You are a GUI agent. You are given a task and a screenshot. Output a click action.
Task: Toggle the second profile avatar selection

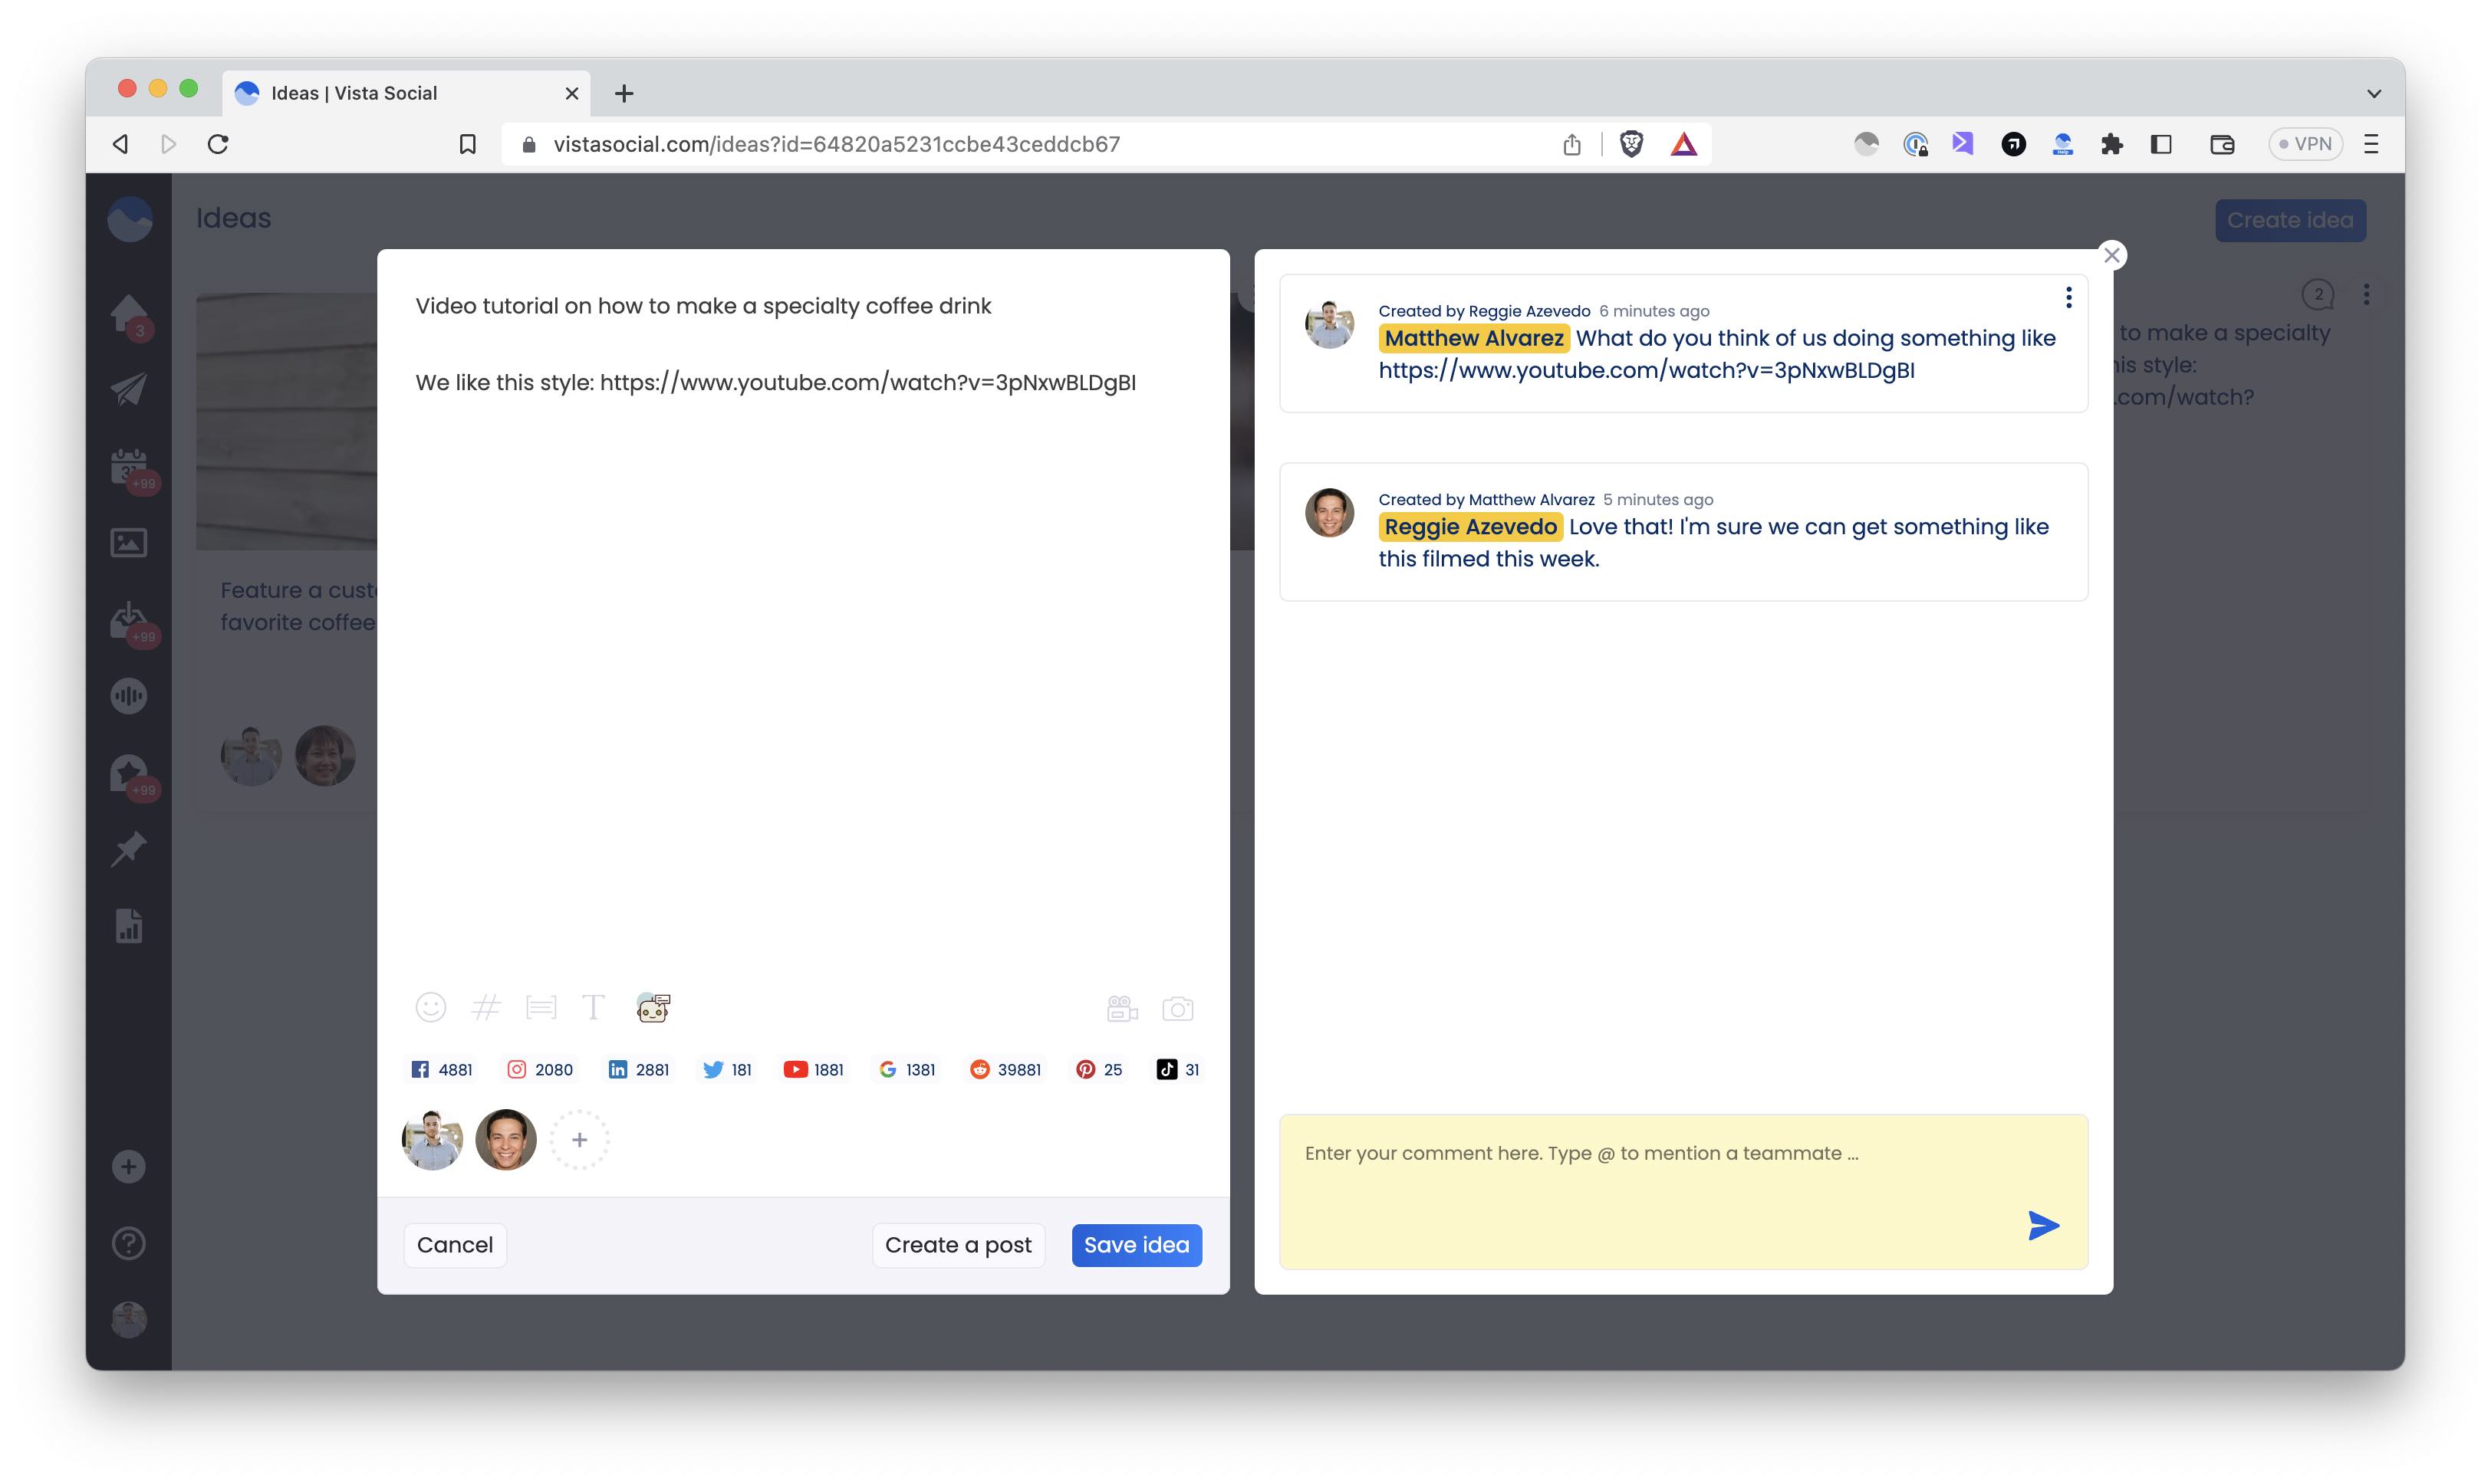point(505,1139)
